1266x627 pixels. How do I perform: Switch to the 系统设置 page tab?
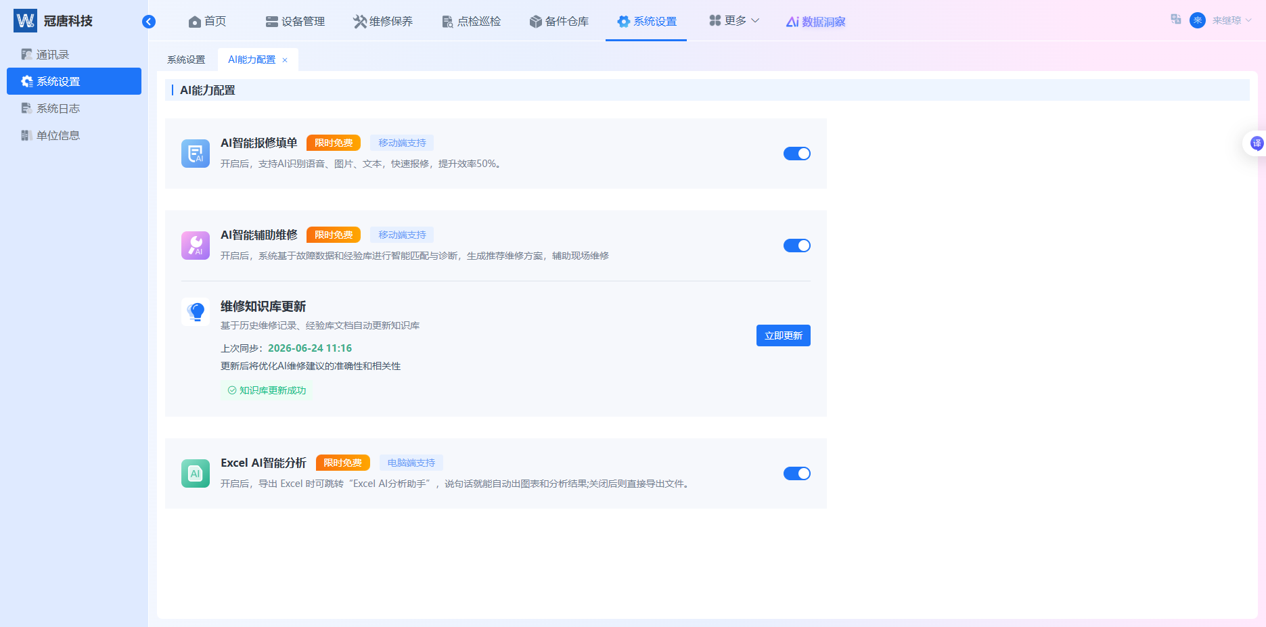[186, 60]
